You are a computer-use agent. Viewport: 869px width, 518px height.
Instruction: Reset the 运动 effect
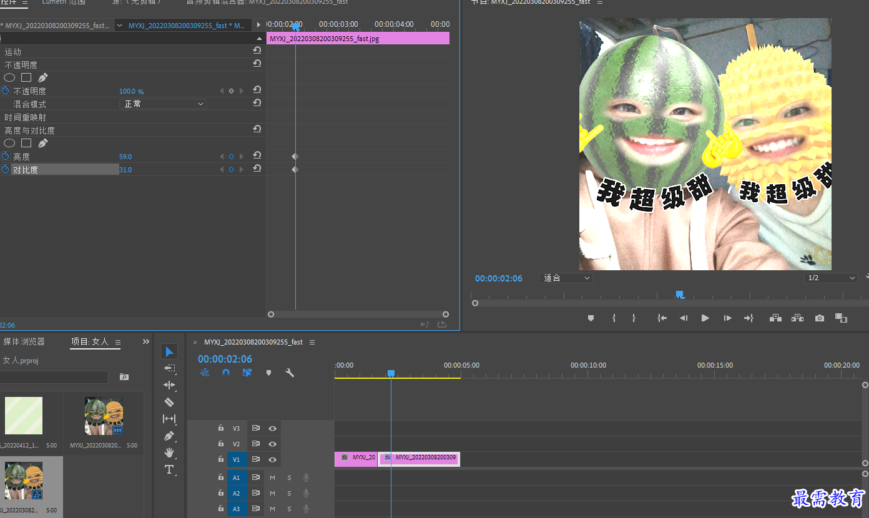pos(257,51)
